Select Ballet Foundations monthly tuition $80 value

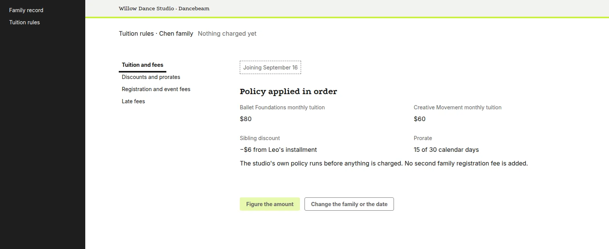coord(246,119)
